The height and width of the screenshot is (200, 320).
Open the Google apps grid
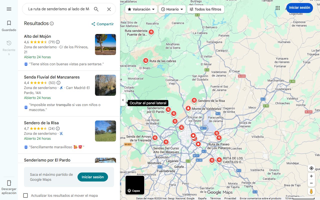tap(278, 8)
